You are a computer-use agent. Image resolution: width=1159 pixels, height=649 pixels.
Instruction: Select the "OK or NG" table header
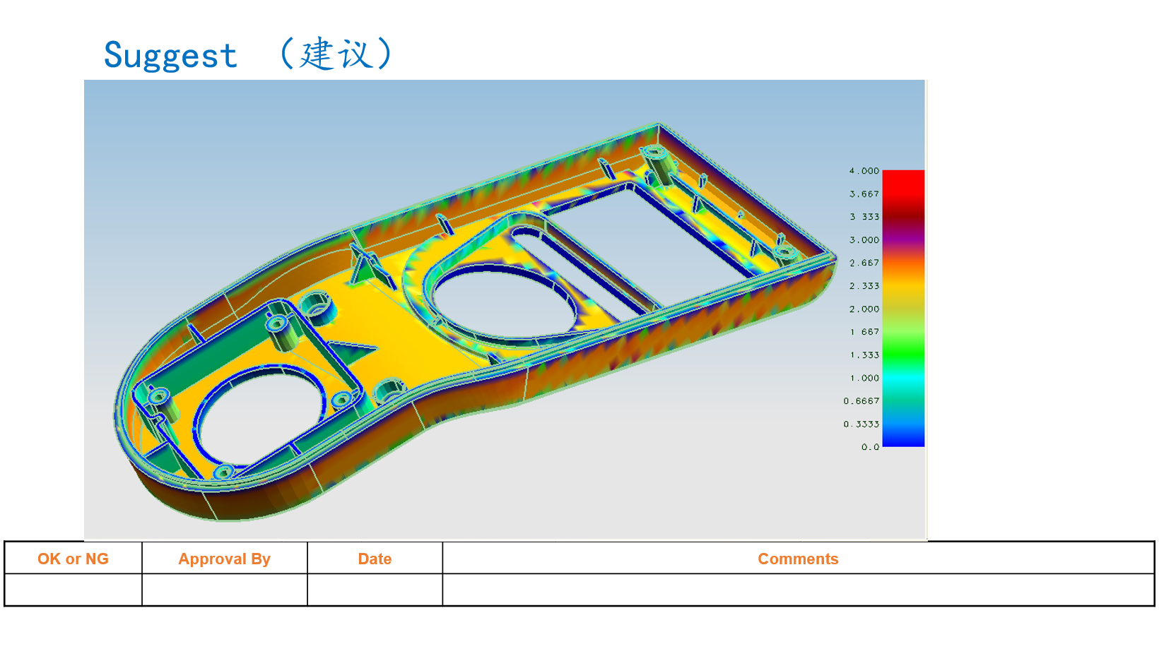pyautogui.click(x=73, y=559)
